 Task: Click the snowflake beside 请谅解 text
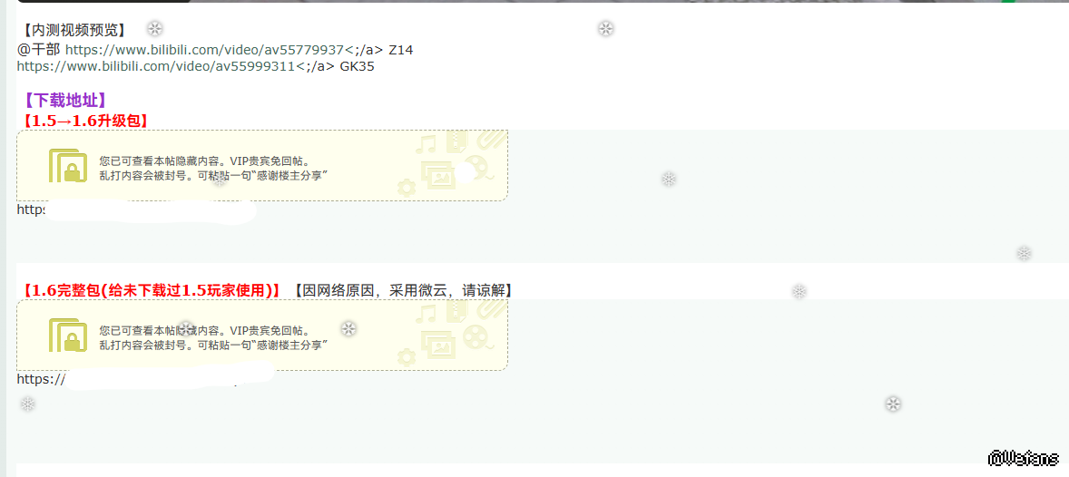799,292
